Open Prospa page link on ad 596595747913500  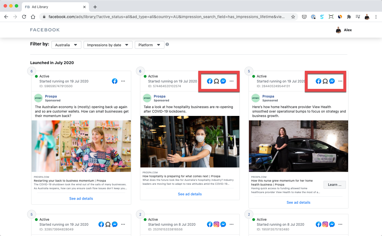click(51, 96)
